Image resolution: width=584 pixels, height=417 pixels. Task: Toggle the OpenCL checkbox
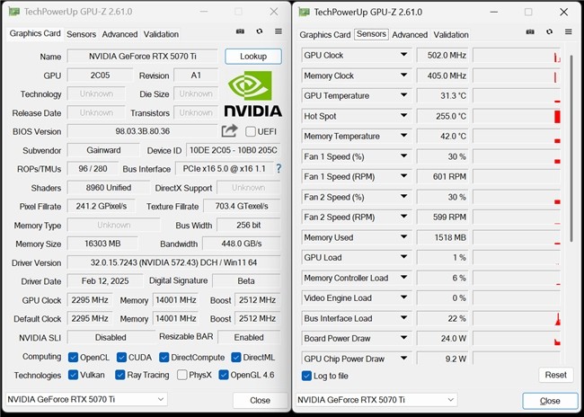pyautogui.click(x=73, y=358)
